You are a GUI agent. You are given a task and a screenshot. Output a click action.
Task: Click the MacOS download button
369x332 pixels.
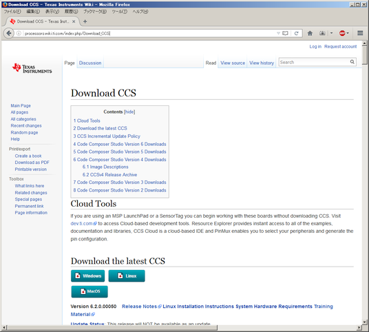(x=89, y=291)
